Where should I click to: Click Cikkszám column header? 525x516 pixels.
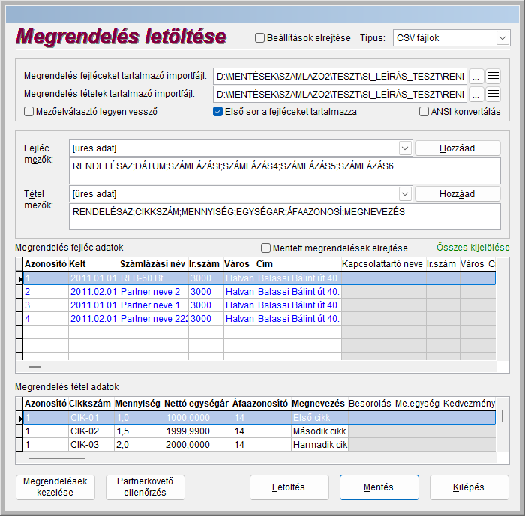click(91, 403)
